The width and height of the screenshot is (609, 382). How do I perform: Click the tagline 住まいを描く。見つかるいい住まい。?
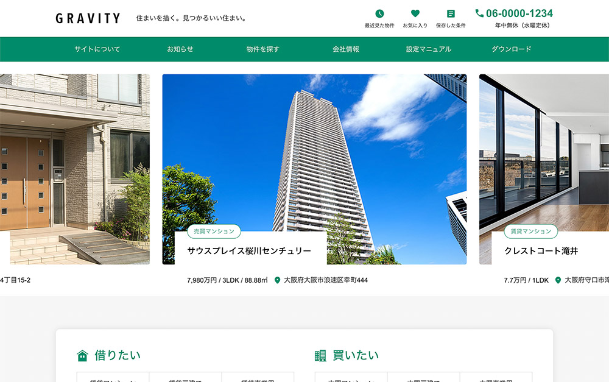(x=192, y=18)
